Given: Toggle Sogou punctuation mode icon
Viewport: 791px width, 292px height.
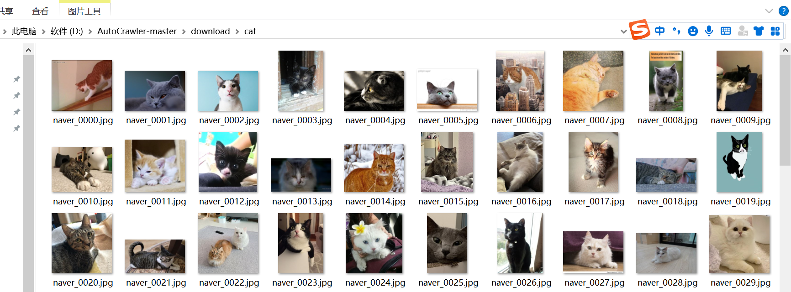Looking at the screenshot, I should [676, 31].
